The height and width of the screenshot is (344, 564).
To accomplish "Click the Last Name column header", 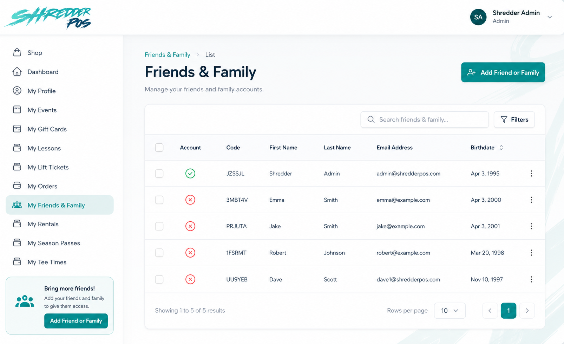I will pyautogui.click(x=337, y=148).
